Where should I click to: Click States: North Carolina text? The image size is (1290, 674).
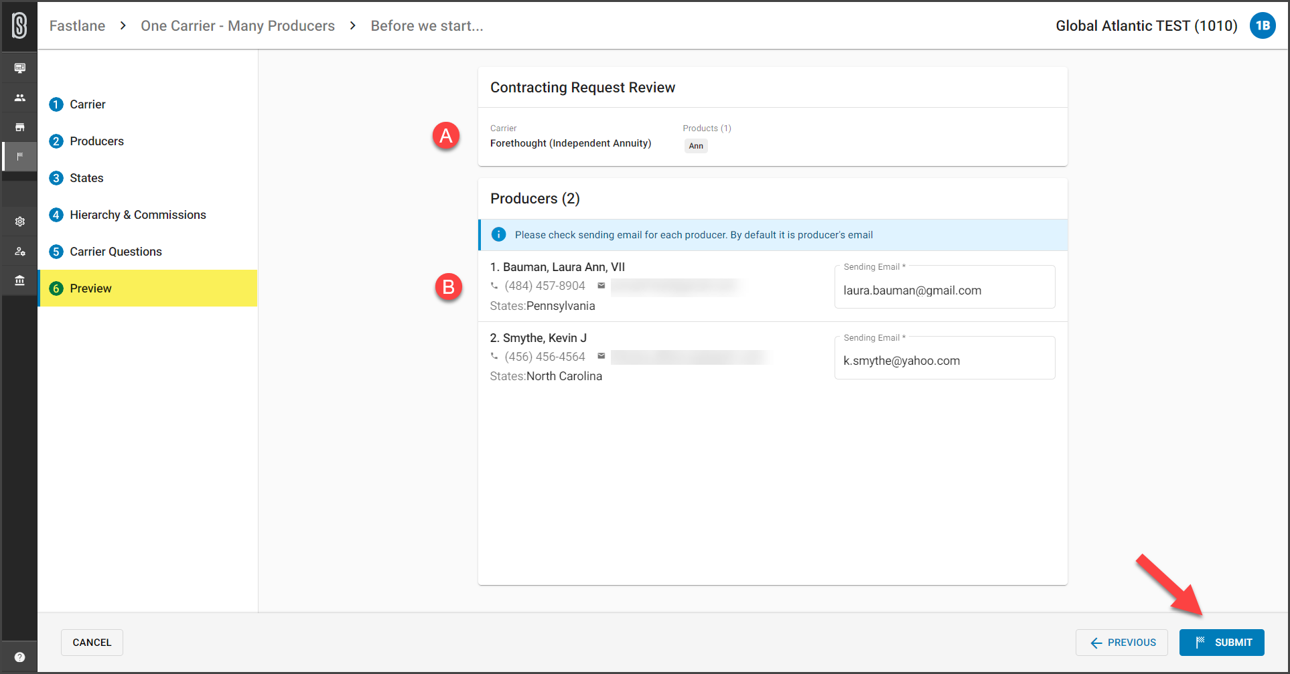coord(546,376)
